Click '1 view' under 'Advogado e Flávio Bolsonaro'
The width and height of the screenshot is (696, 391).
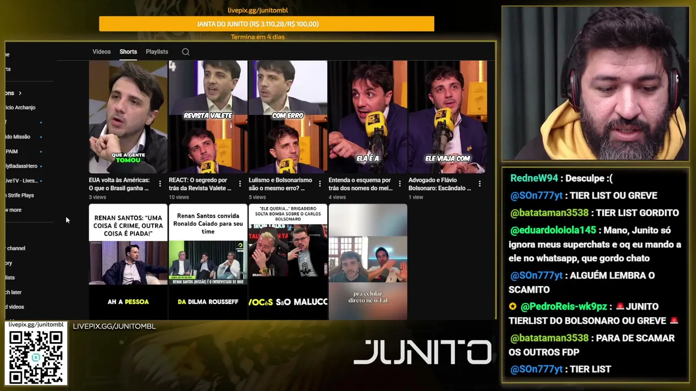416,197
